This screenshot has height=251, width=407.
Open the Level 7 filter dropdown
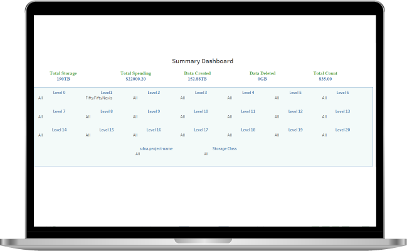41,116
